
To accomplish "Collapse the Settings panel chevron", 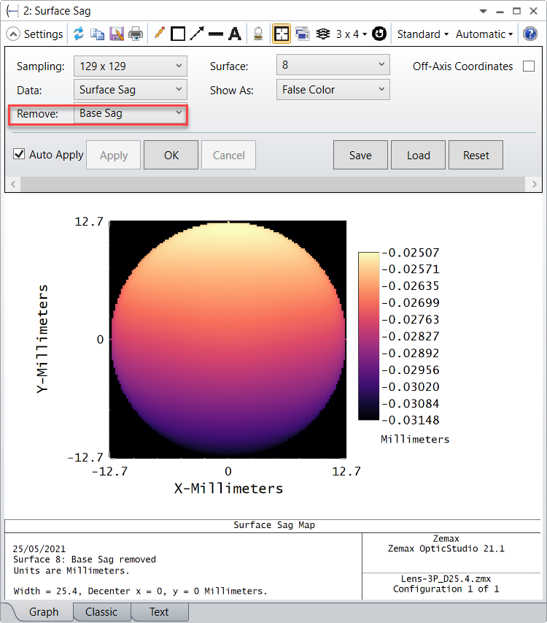I will 12,34.
